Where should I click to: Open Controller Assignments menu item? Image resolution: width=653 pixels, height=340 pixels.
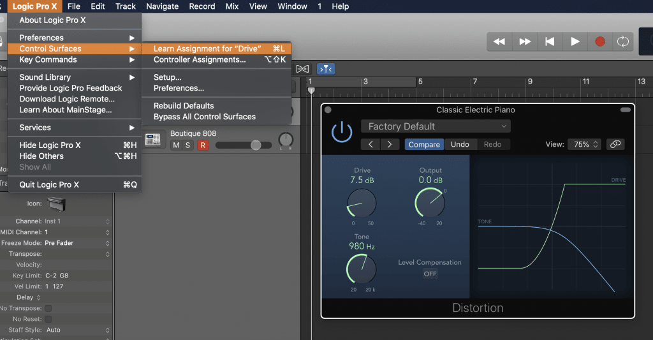[217, 59]
